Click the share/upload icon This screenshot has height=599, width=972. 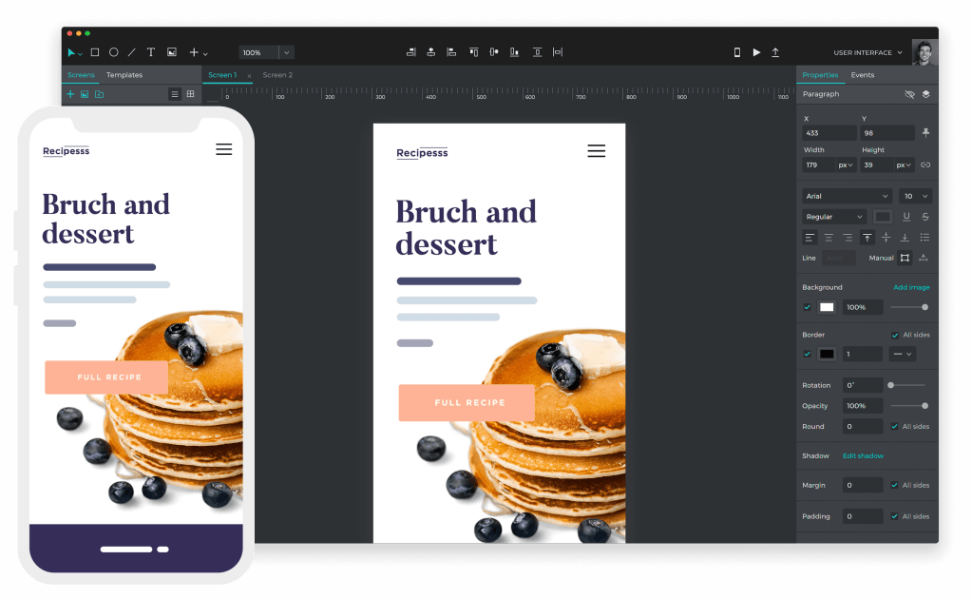click(x=775, y=52)
